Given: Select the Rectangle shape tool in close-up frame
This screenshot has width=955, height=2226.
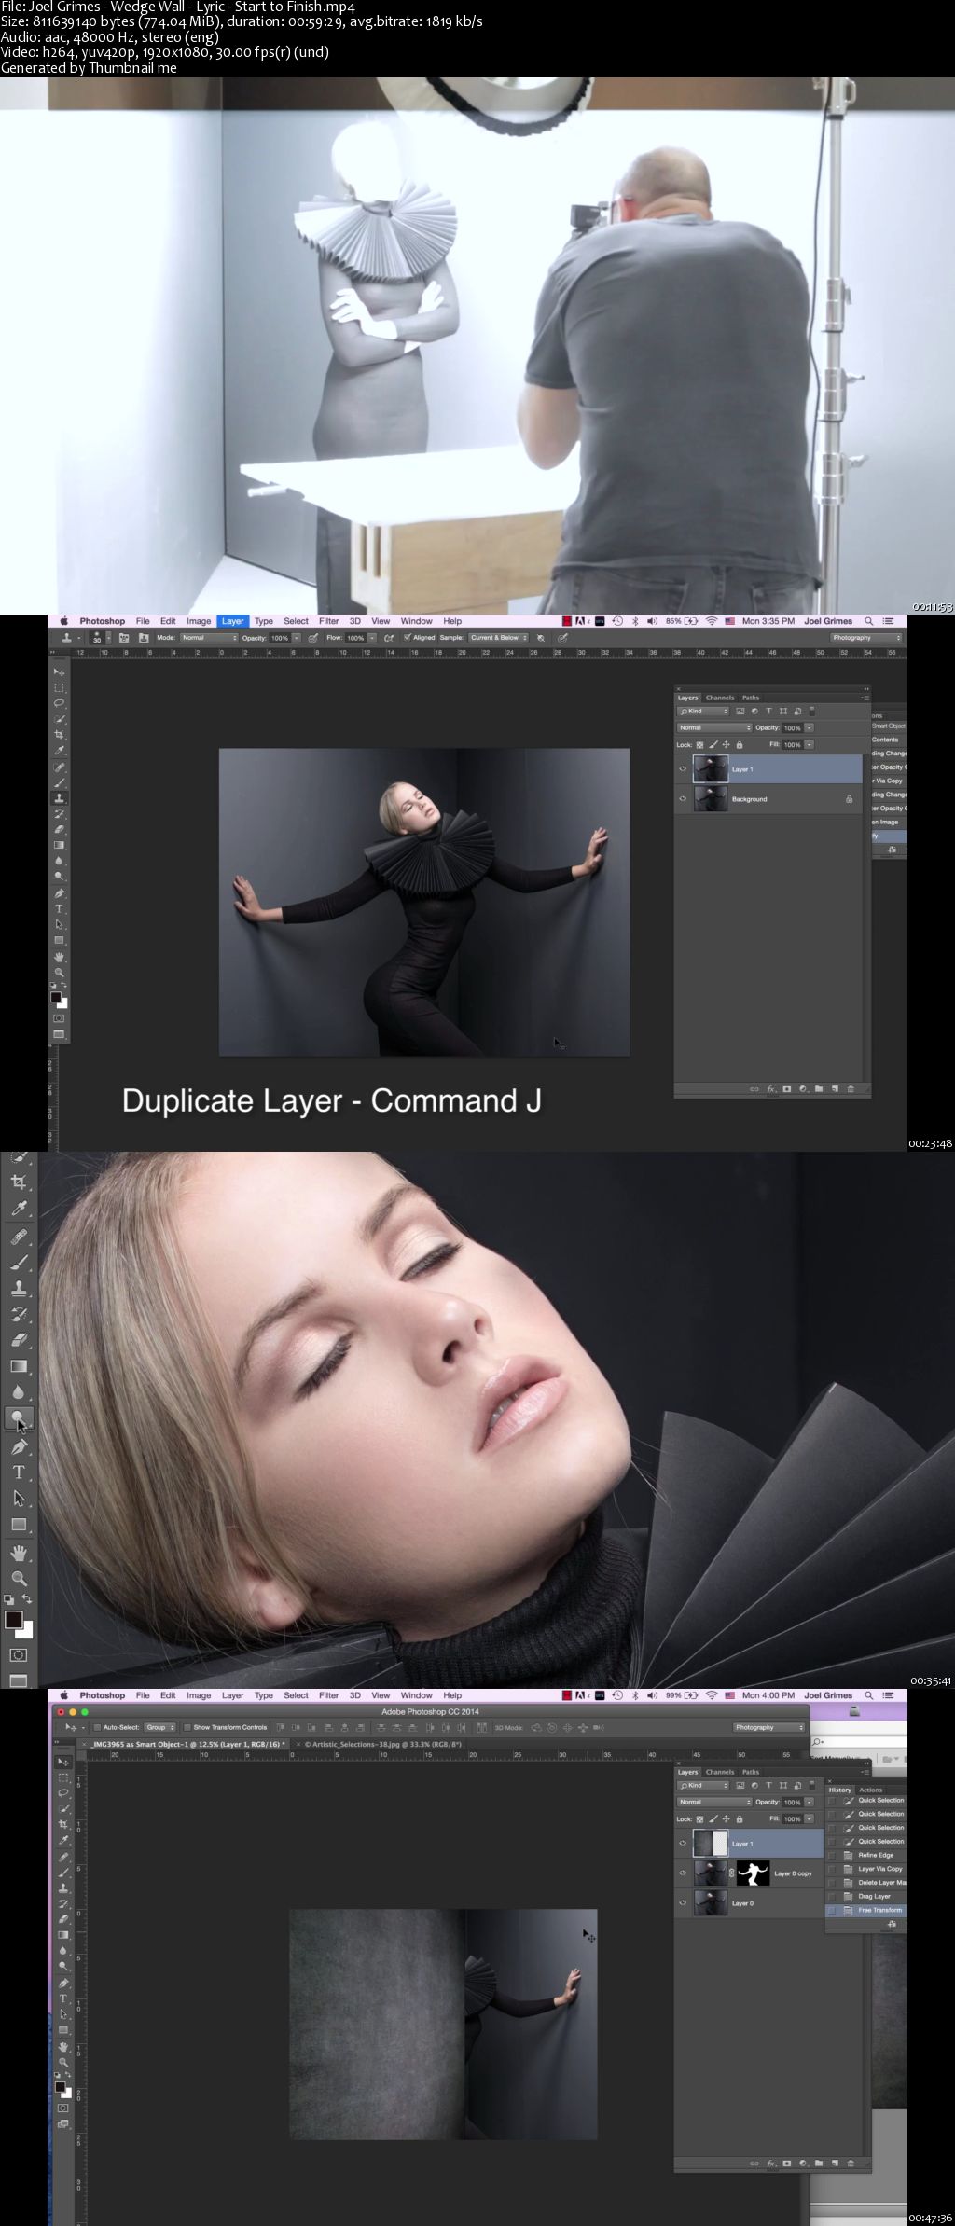Looking at the screenshot, I should click(19, 1525).
